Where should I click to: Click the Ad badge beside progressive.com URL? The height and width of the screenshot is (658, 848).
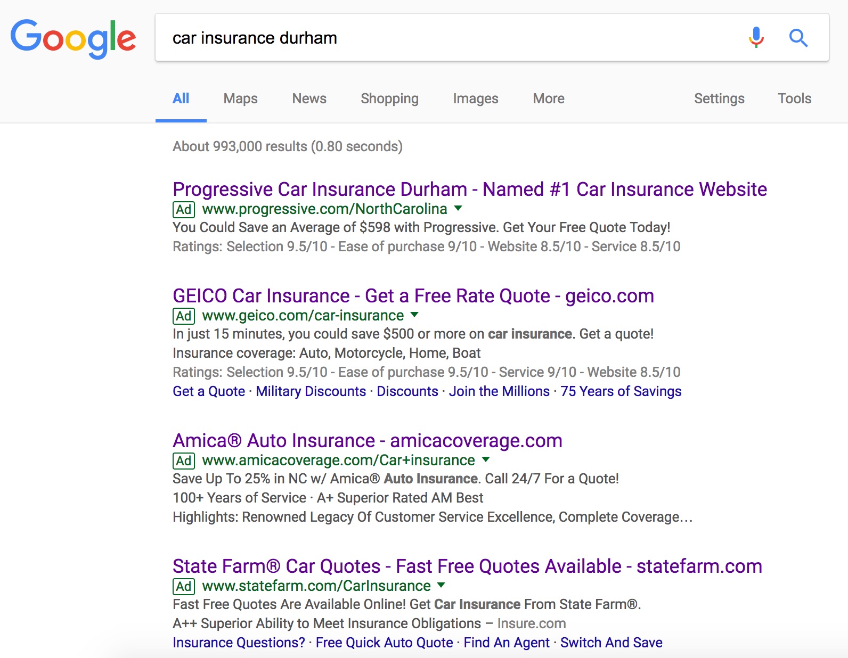184,209
